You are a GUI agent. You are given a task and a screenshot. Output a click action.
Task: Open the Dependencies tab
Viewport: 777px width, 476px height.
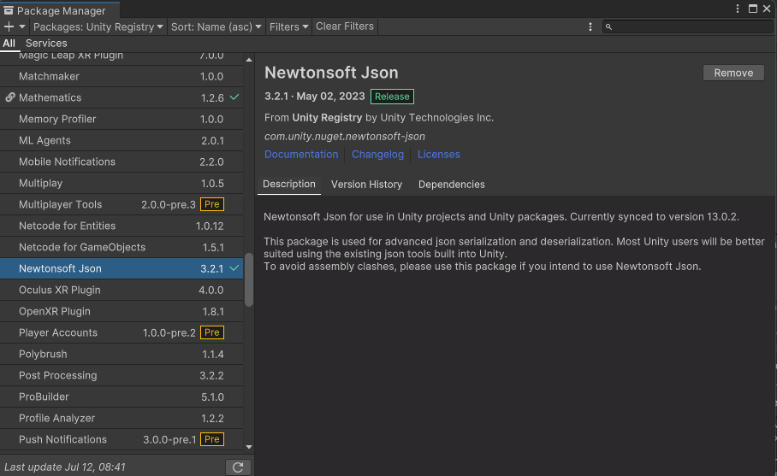pyautogui.click(x=452, y=185)
